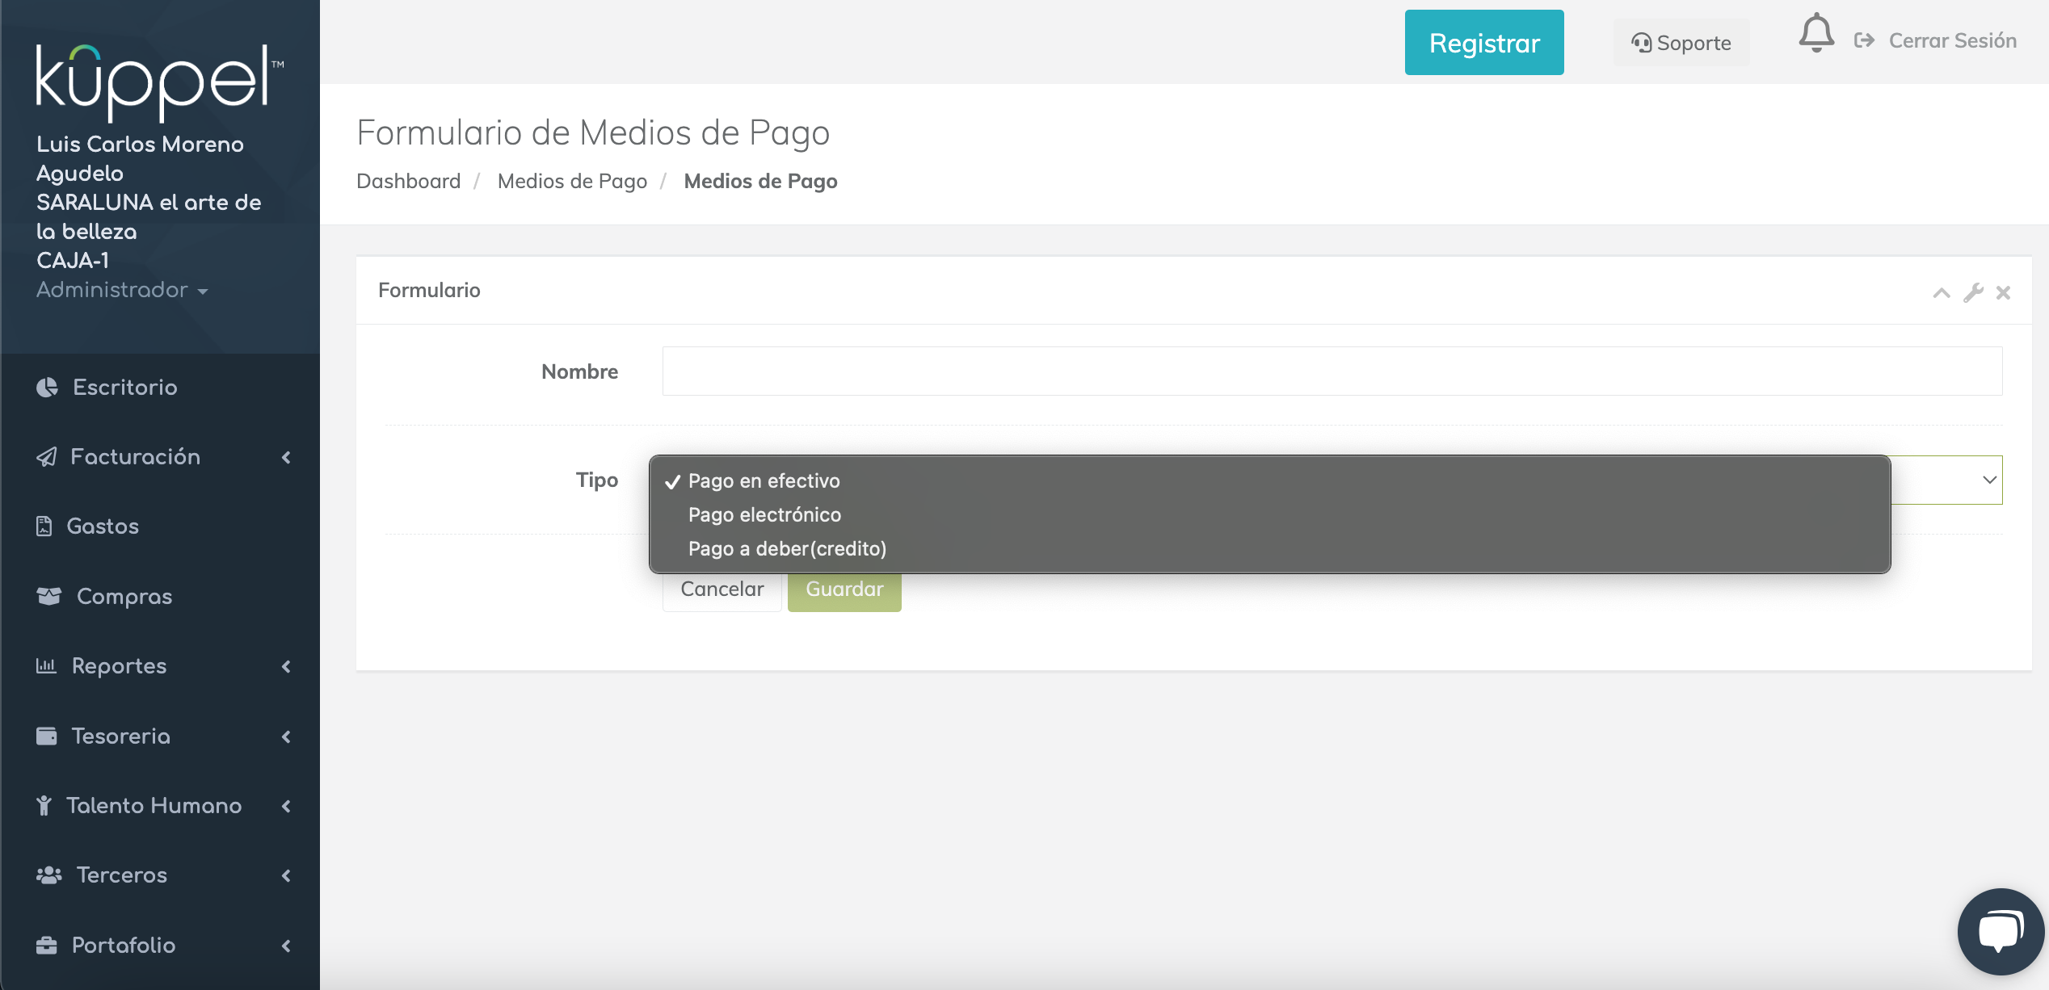This screenshot has height=990, width=2049.
Task: Choose 'Pago electrónico' from the list
Action: (764, 515)
